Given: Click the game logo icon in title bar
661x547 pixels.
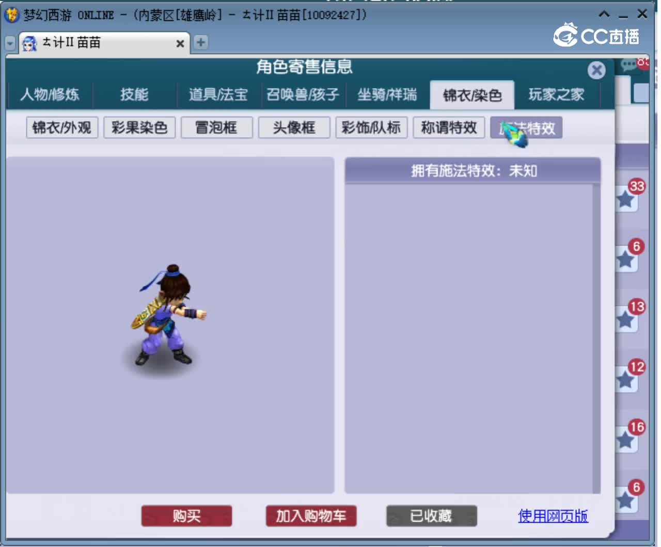Looking at the screenshot, I should tap(12, 14).
